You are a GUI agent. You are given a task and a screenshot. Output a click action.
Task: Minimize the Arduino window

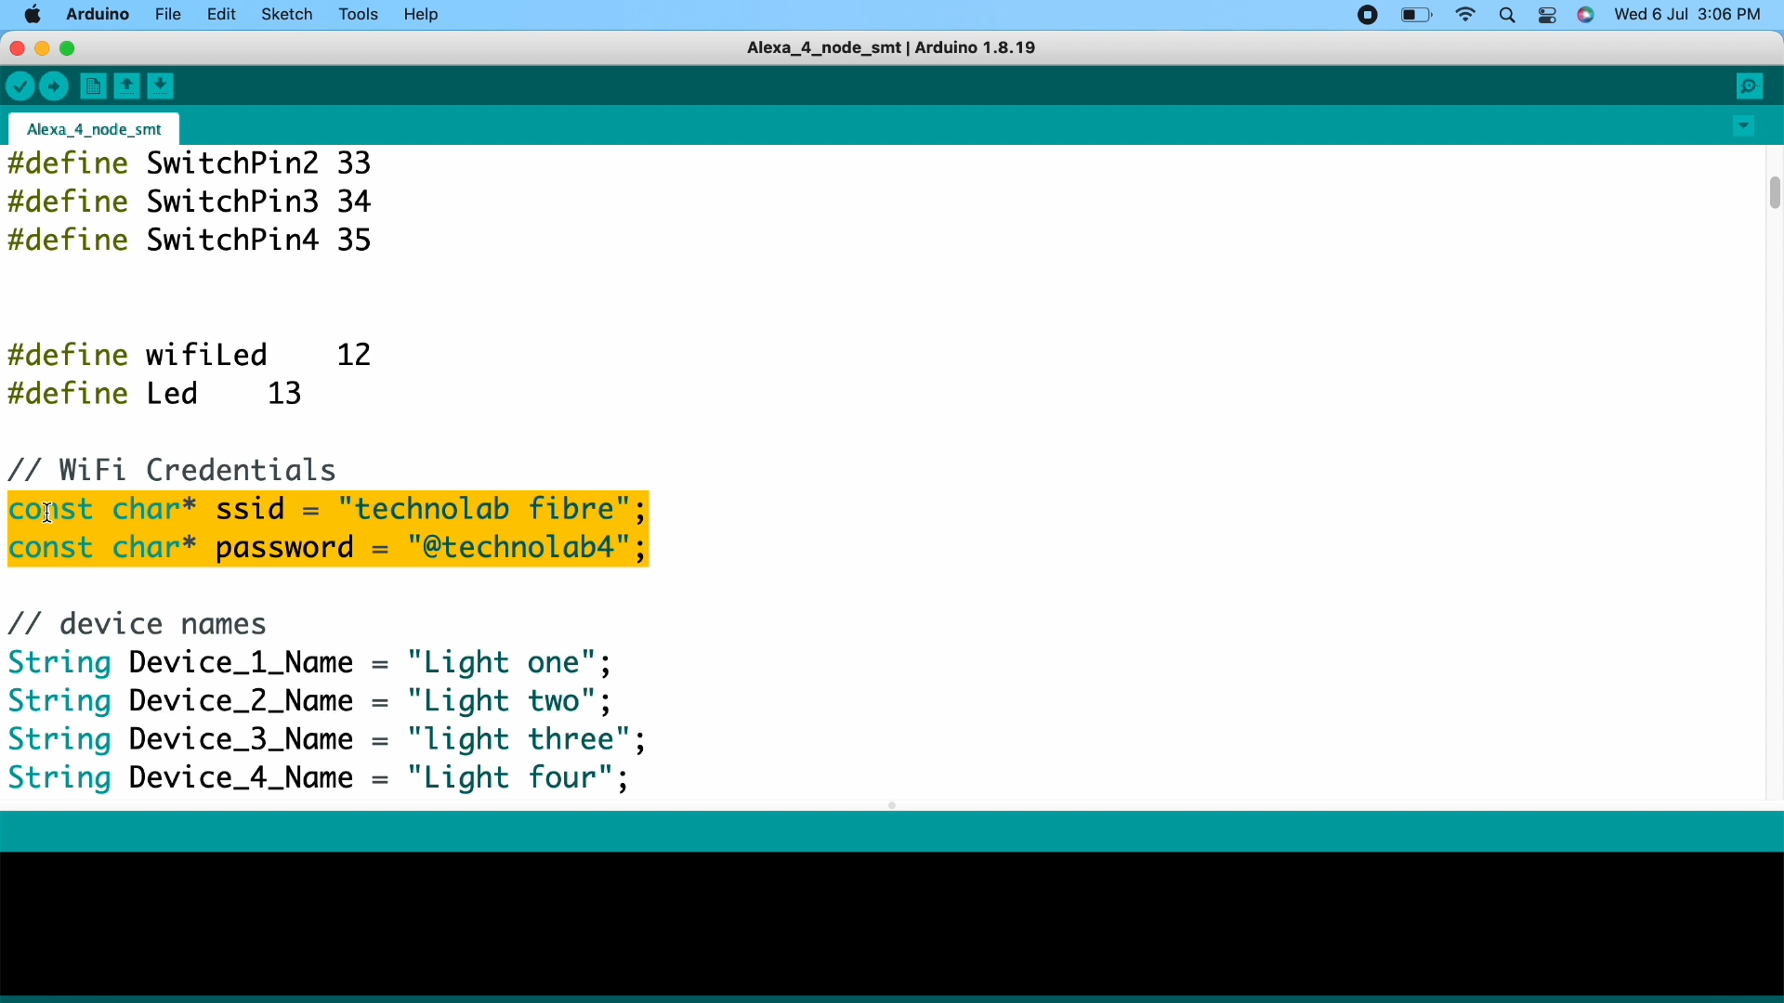43,48
